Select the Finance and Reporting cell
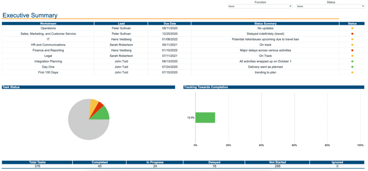The width and height of the screenshot is (368, 171). click(48, 50)
